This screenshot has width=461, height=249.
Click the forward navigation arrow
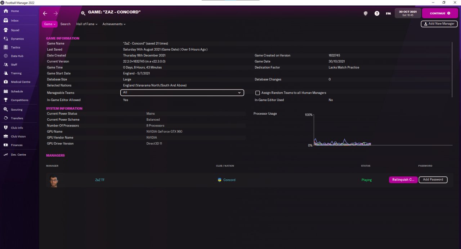55,13
